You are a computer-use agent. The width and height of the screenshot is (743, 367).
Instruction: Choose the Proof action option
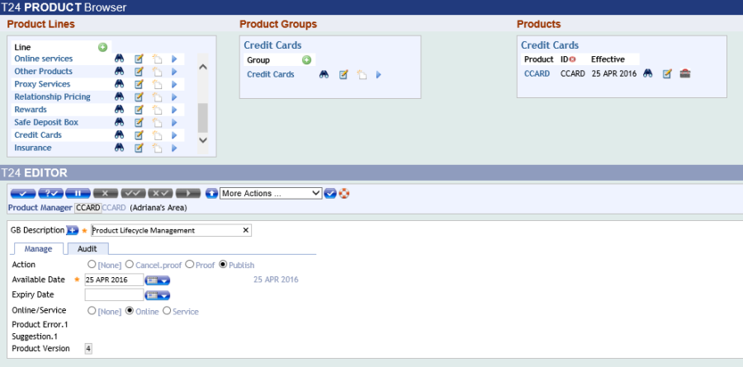(190, 265)
